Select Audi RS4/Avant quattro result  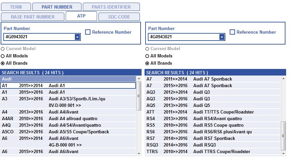tap(213, 118)
